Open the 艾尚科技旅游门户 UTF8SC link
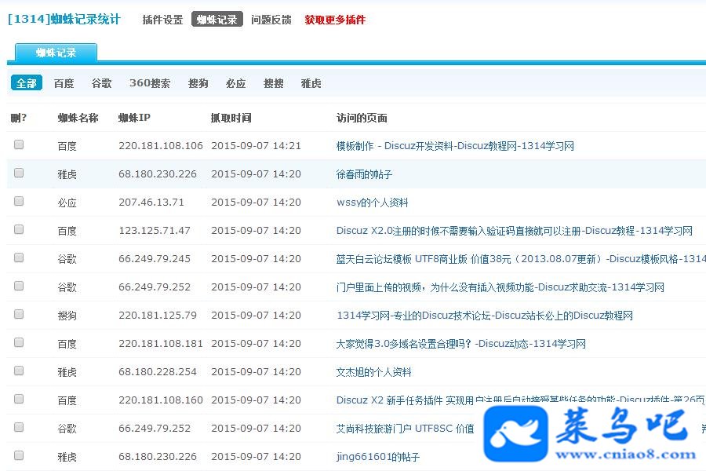This screenshot has height=471, width=706. [x=406, y=429]
